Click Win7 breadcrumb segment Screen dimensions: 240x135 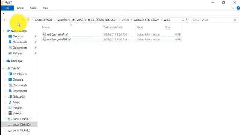(167, 20)
